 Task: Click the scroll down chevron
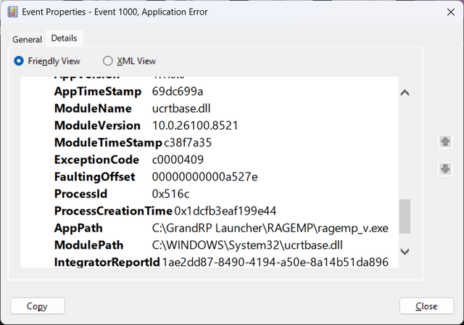point(405,252)
